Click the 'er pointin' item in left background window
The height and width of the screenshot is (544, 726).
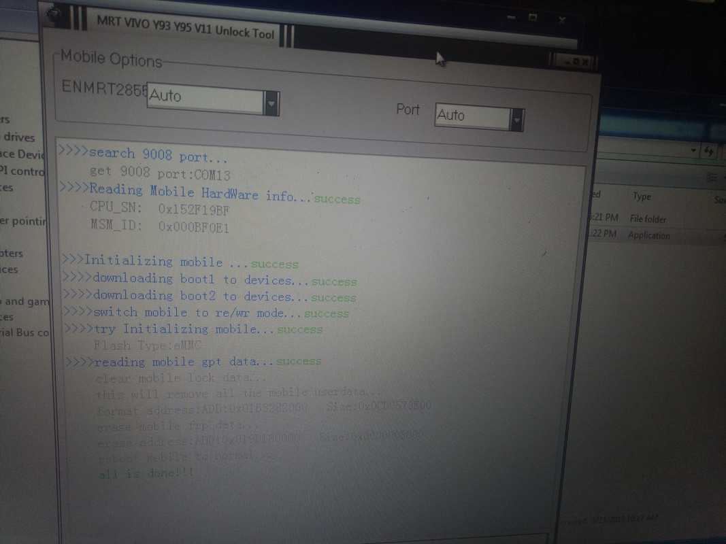[x=23, y=221]
